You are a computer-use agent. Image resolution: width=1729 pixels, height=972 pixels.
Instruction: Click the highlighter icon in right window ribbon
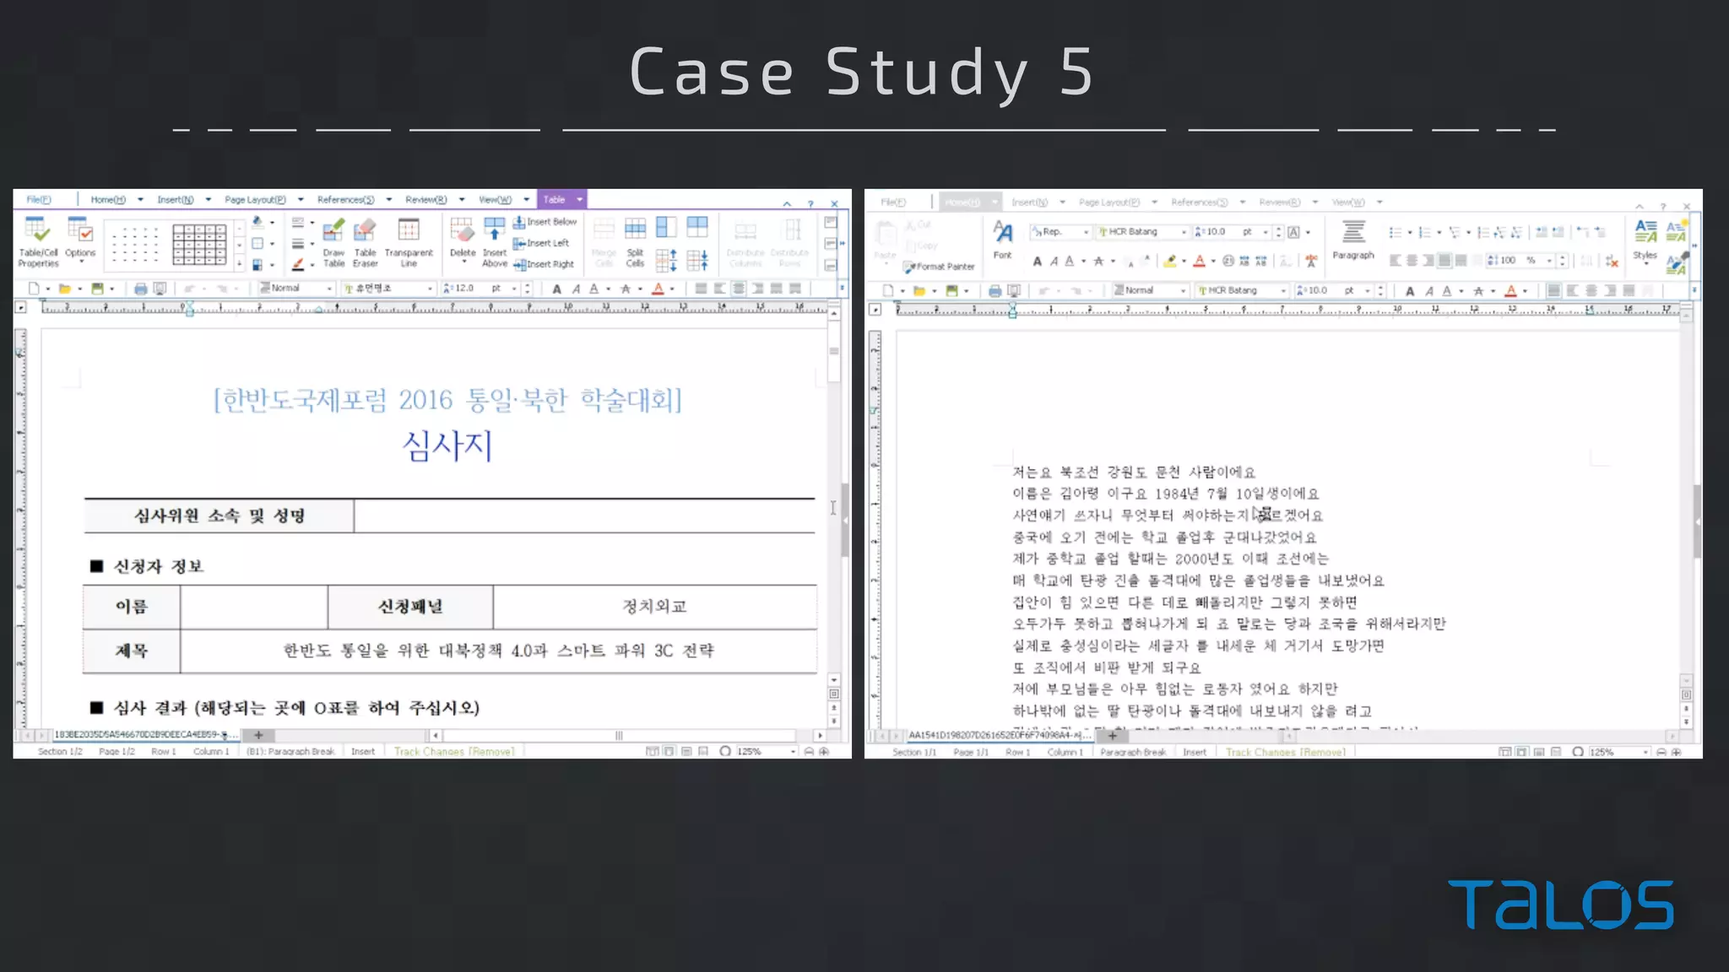[x=1170, y=262]
